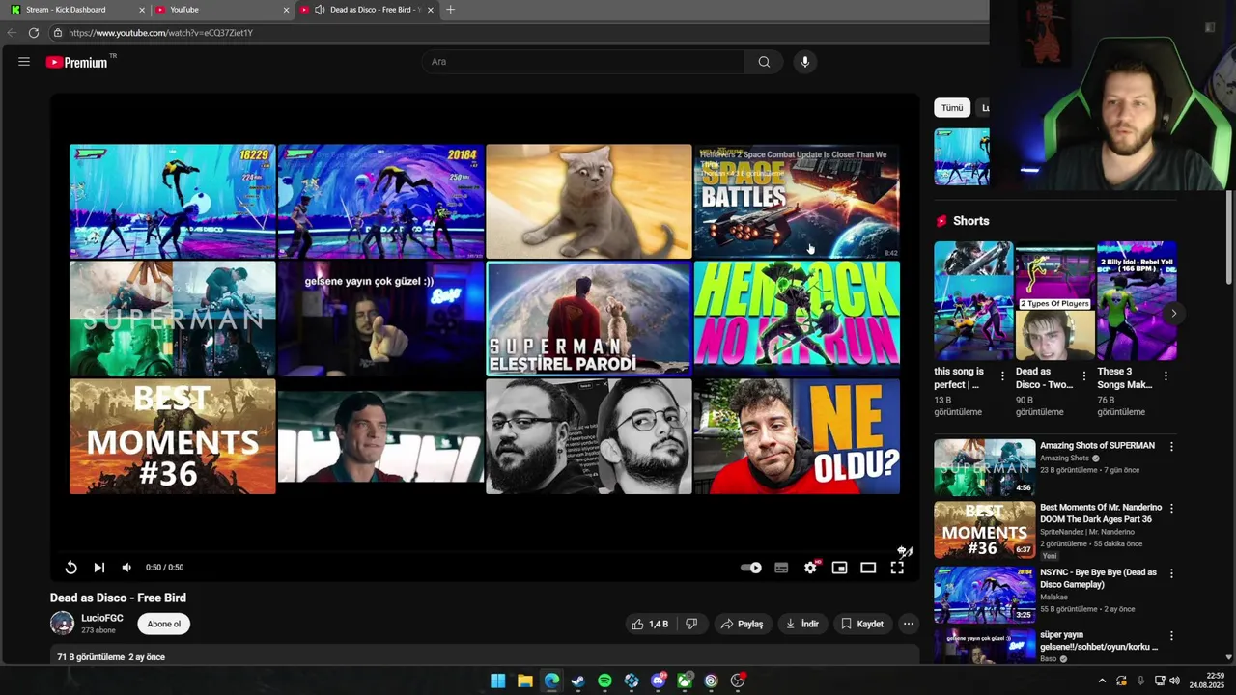
Task: Open options for NSYNC - Bye Bye Bye video
Action: pos(1171,573)
